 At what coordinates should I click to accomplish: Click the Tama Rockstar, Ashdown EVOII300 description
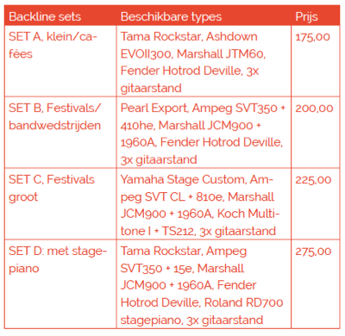pos(204,61)
